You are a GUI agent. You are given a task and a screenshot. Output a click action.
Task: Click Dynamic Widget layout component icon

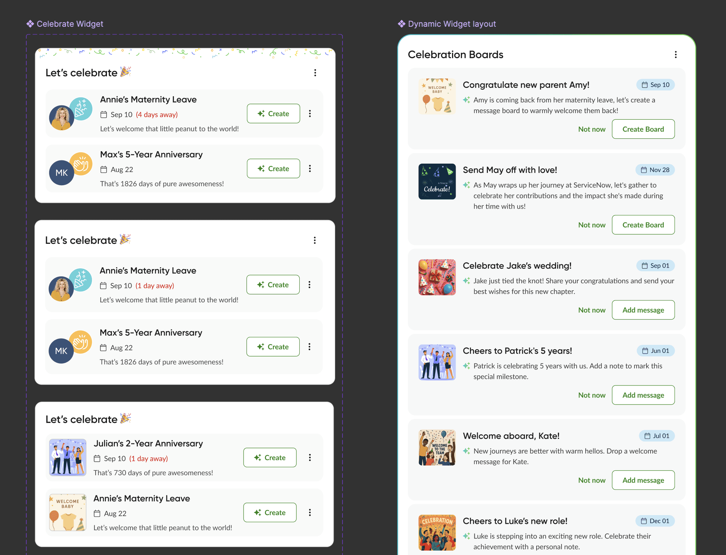(401, 24)
